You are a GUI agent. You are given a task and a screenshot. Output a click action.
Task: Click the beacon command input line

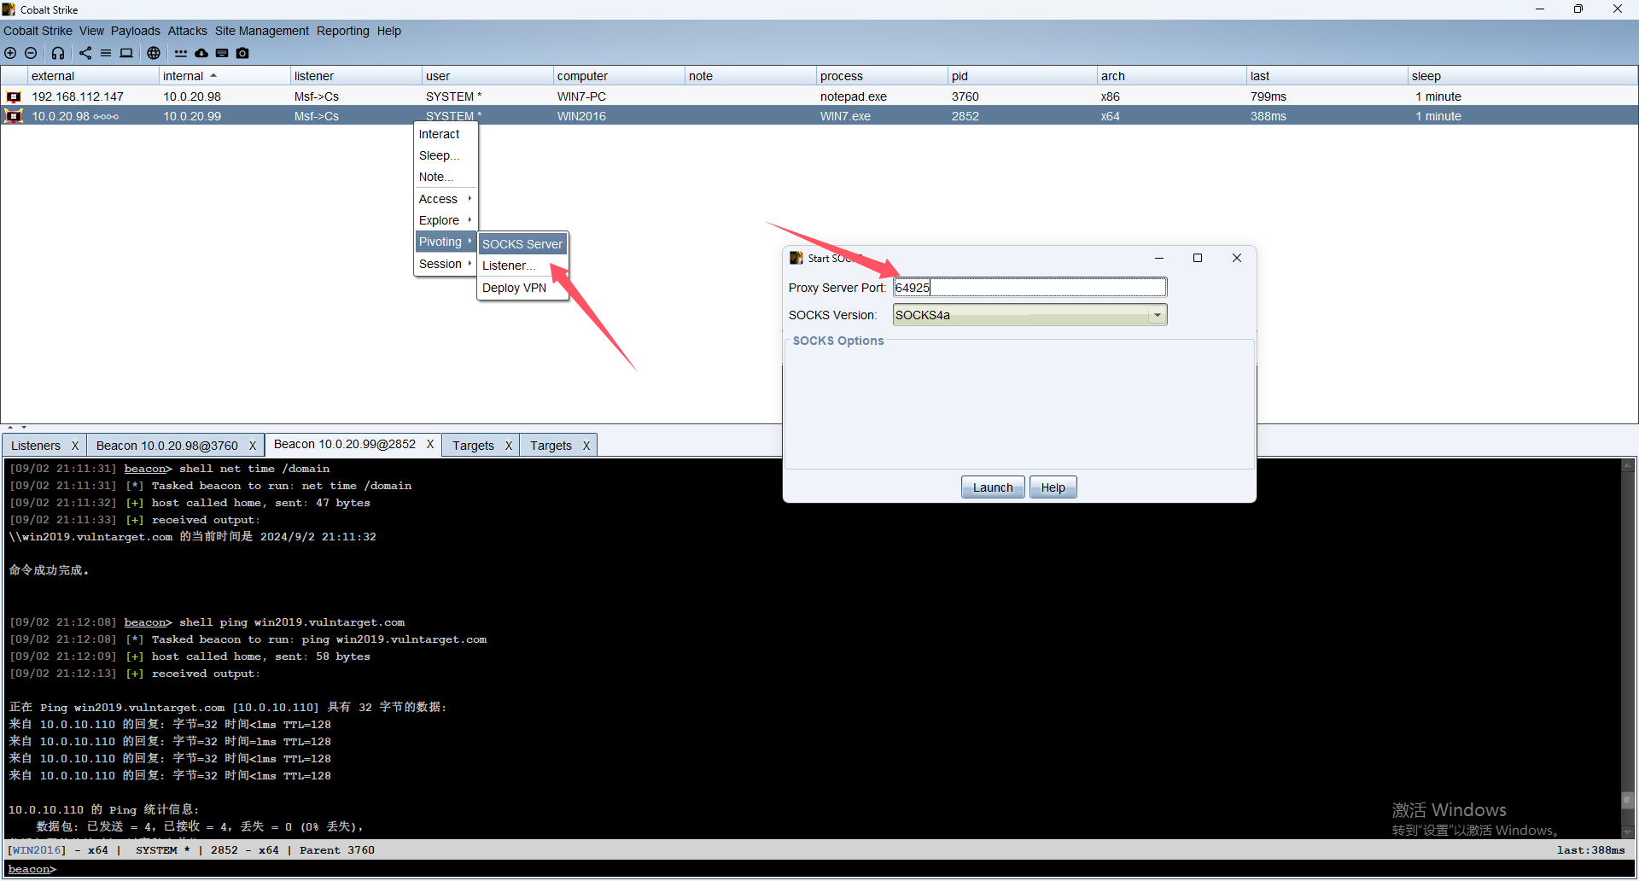[x=819, y=869]
